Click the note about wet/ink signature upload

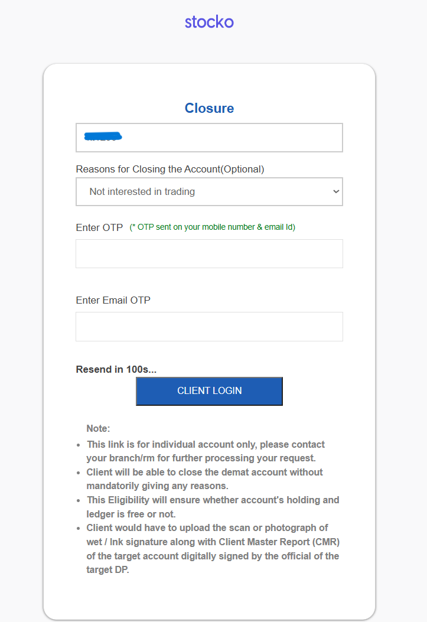click(x=213, y=548)
